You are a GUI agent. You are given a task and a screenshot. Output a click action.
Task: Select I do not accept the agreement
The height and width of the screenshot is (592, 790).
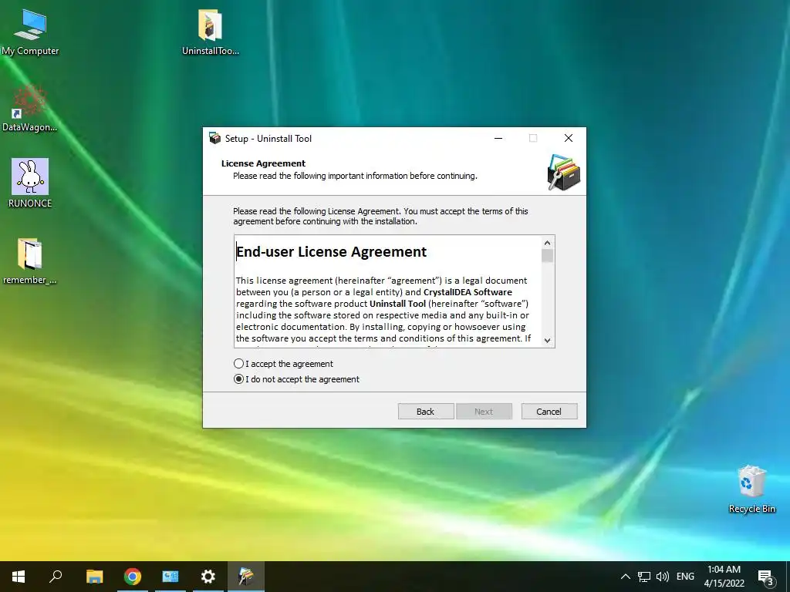(x=296, y=379)
